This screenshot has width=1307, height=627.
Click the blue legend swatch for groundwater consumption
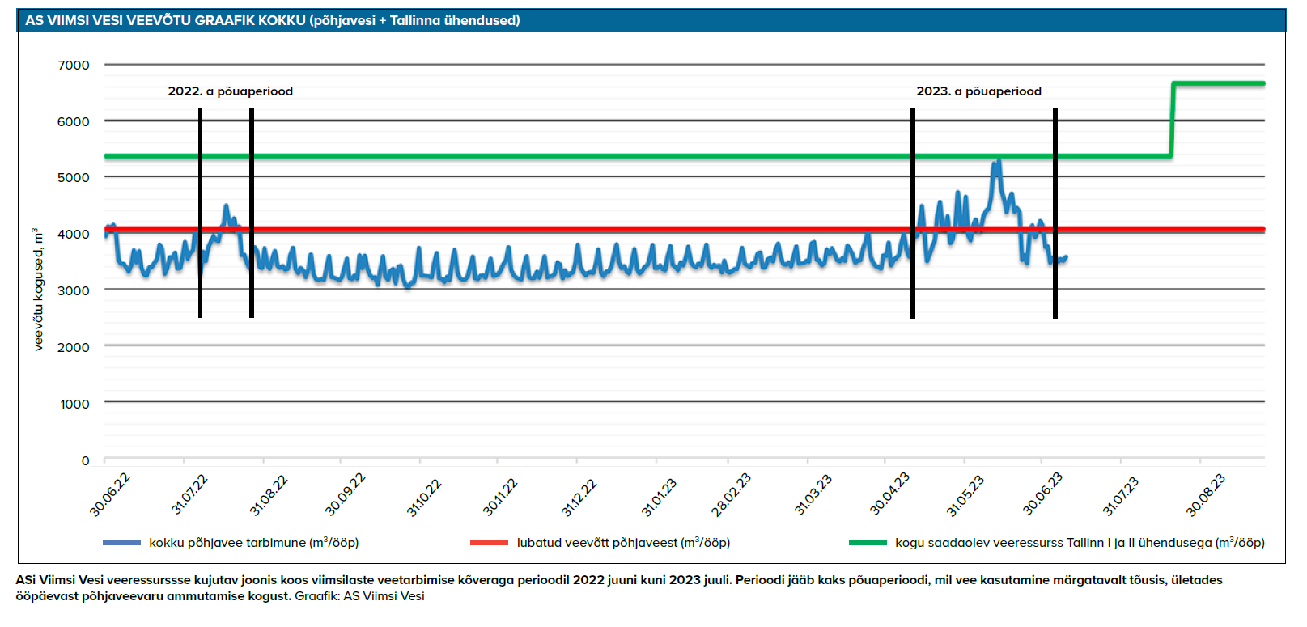(x=122, y=542)
